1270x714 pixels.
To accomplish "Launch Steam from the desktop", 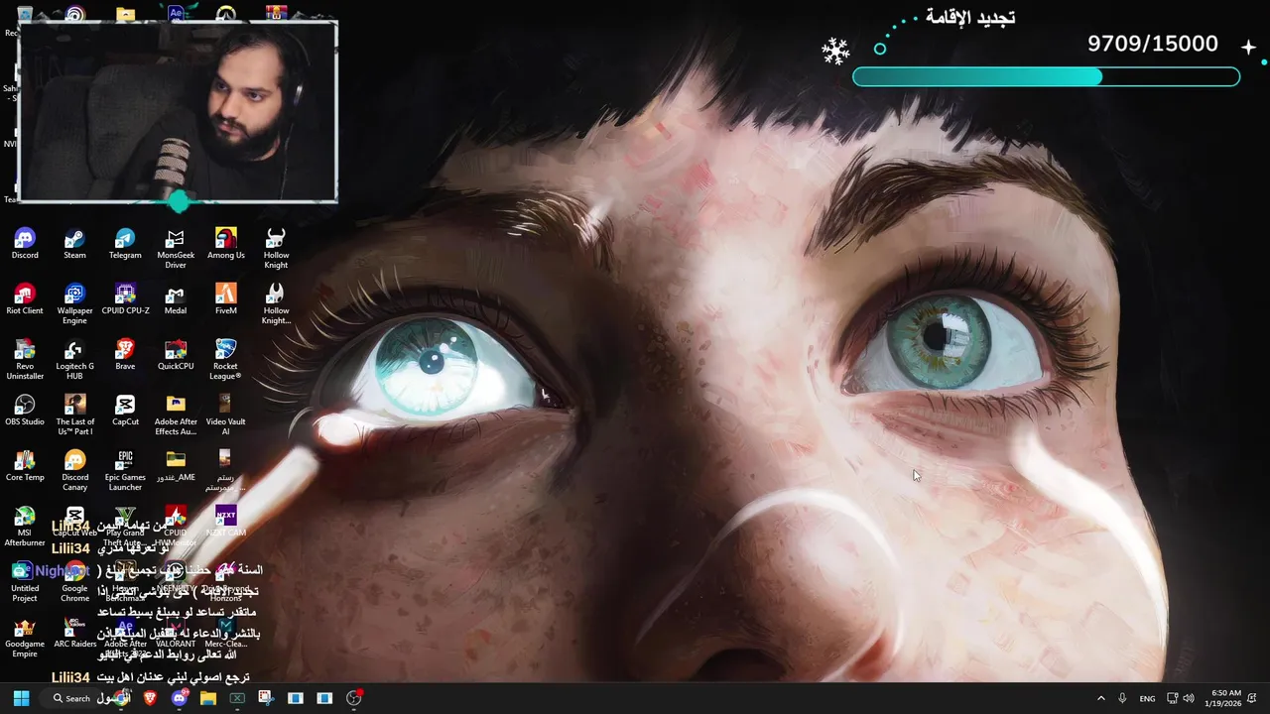I will [x=74, y=244].
